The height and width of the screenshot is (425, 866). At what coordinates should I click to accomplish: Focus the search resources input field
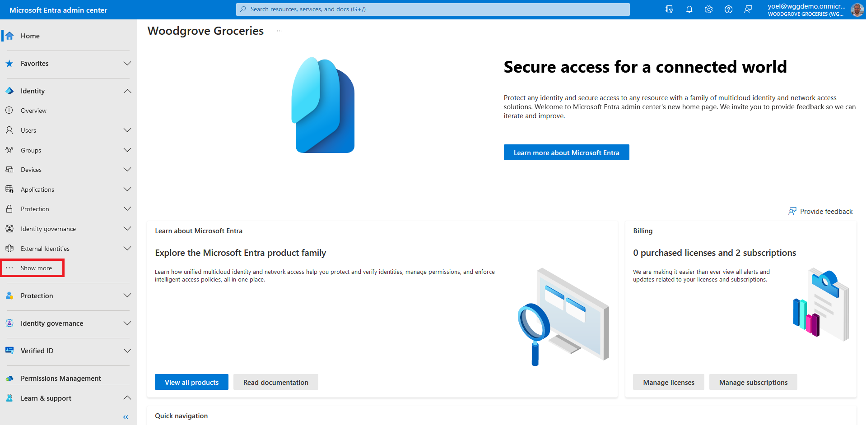(433, 9)
